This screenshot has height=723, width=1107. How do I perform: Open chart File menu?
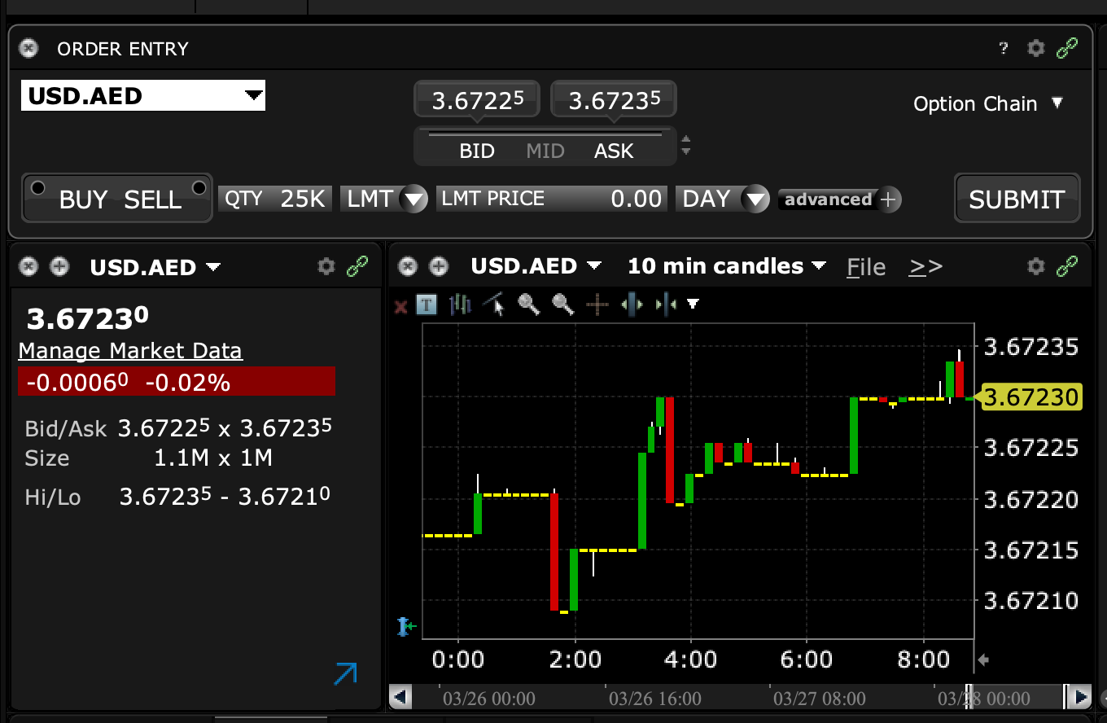866,267
